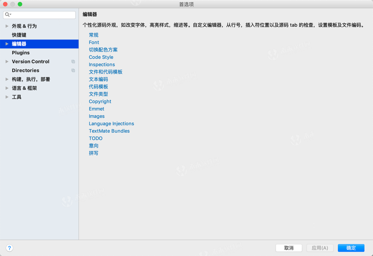Expand the 外观 & 行为 tree arrow
Screen dimensions: 373x256
coord(7,26)
